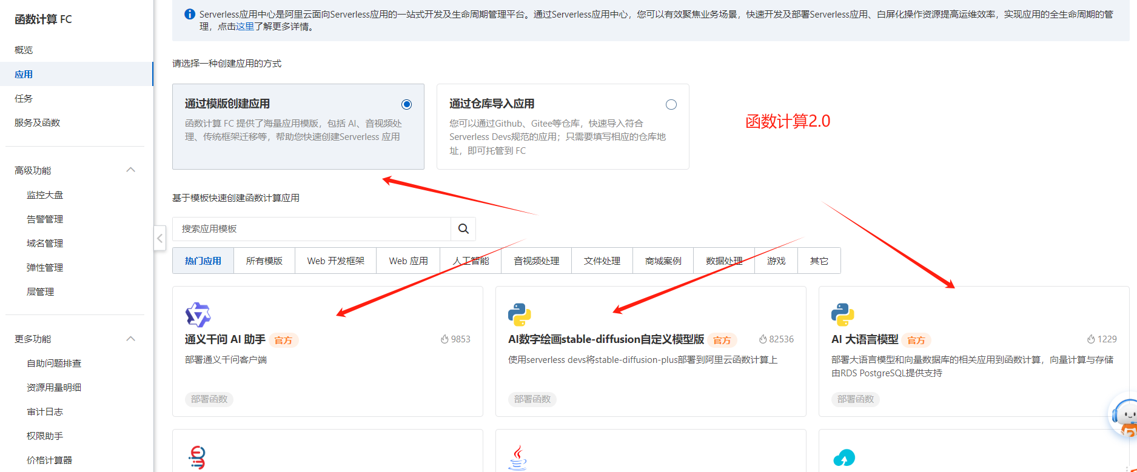Click the flame popularity icon beside 1229
The width and height of the screenshot is (1137, 472).
(x=1091, y=339)
